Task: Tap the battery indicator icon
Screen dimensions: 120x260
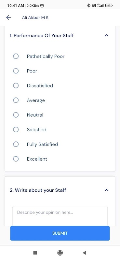Action: 109,6
